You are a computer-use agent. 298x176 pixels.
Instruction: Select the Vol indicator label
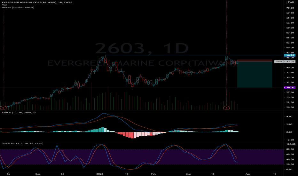[x=4, y=5]
